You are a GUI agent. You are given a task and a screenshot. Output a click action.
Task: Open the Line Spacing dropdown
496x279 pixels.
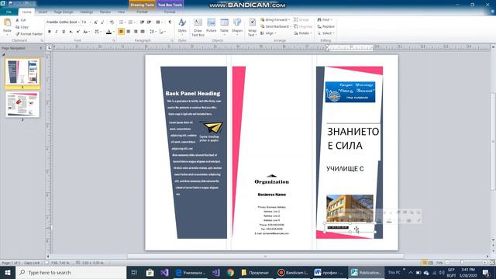tap(153, 31)
